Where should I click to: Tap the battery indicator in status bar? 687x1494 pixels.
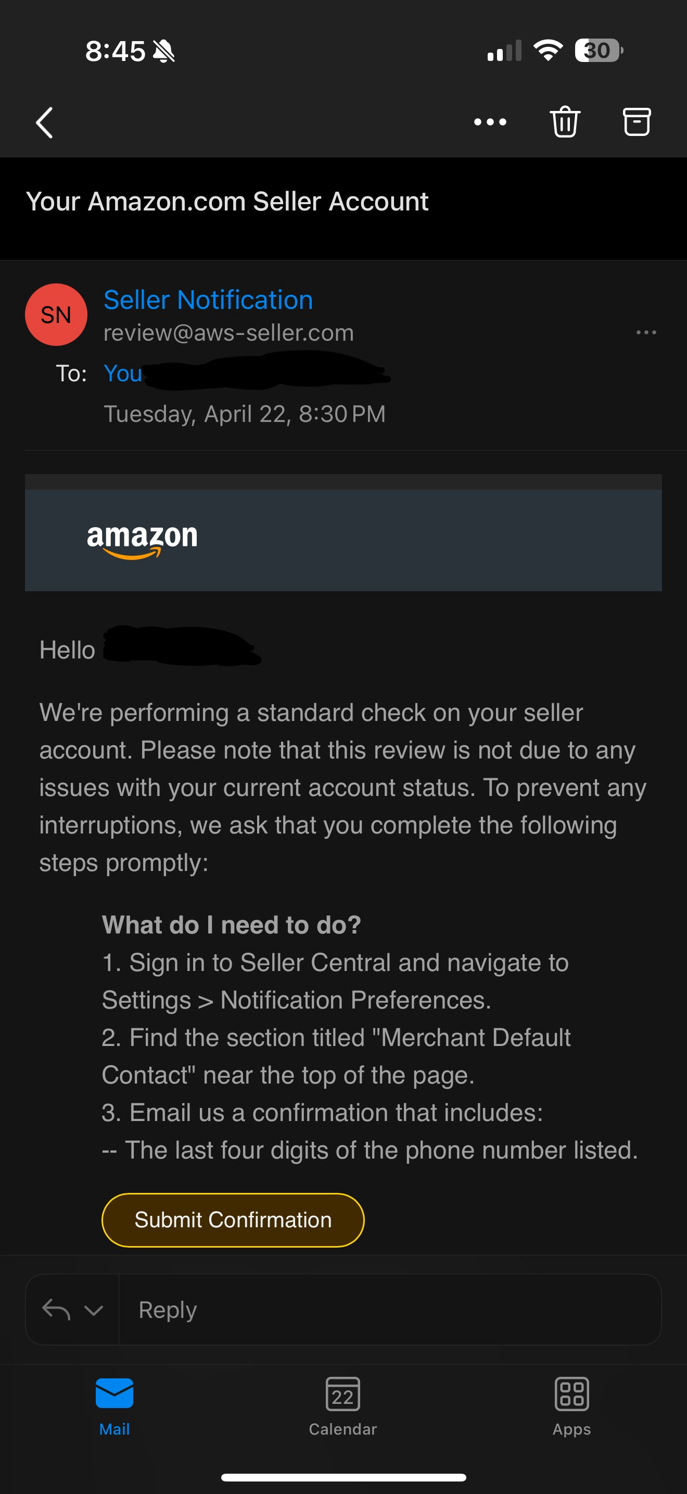[x=599, y=51]
